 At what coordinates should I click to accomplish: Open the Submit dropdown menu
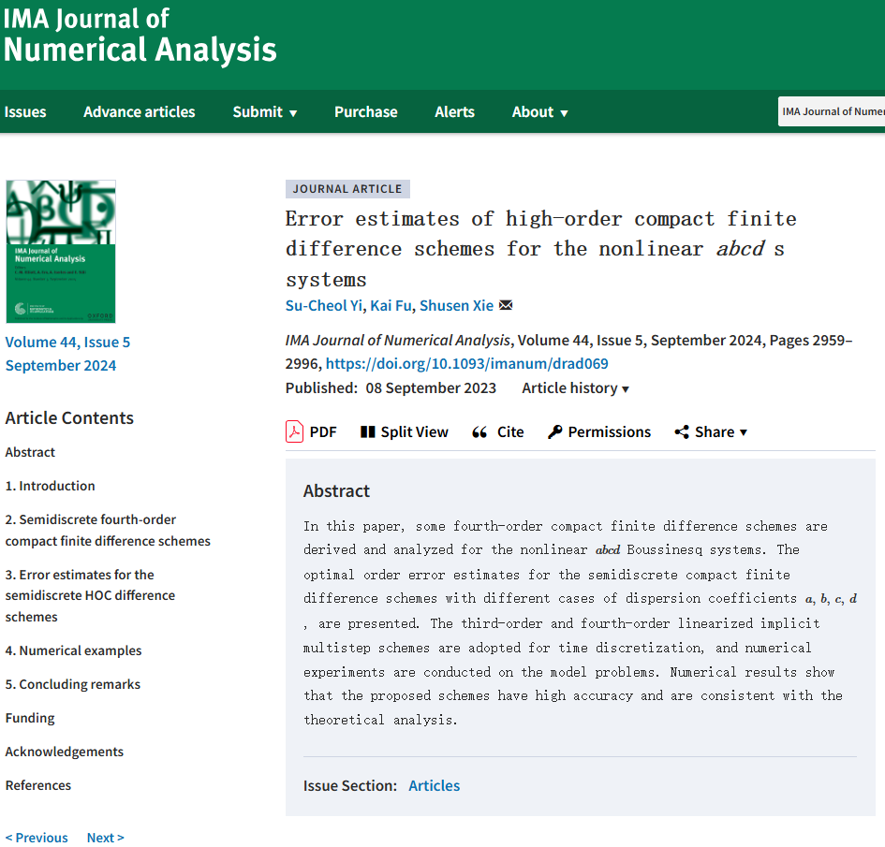[264, 111]
